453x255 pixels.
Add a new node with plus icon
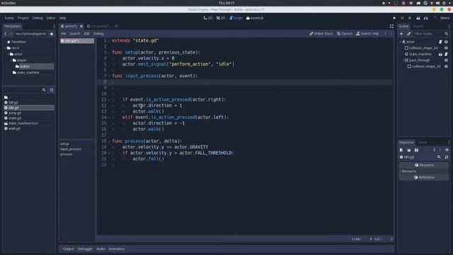[401, 34]
